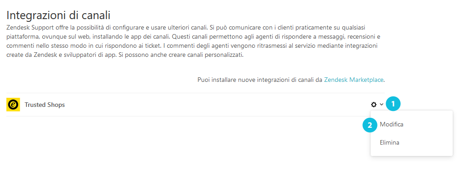The height and width of the screenshot is (171, 465).
Task: Open the gear settings icon for Trusted Shops
Action: [x=374, y=105]
